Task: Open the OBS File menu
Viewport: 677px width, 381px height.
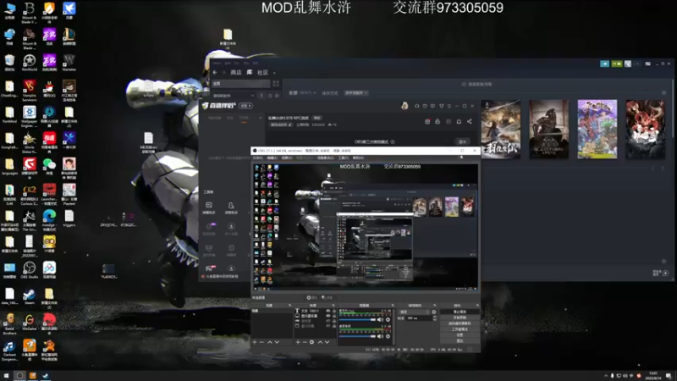Action: [258, 158]
